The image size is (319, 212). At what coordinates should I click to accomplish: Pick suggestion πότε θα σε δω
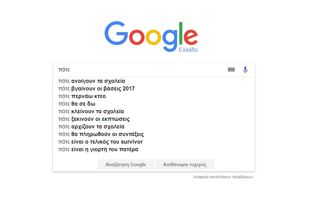[154, 104]
